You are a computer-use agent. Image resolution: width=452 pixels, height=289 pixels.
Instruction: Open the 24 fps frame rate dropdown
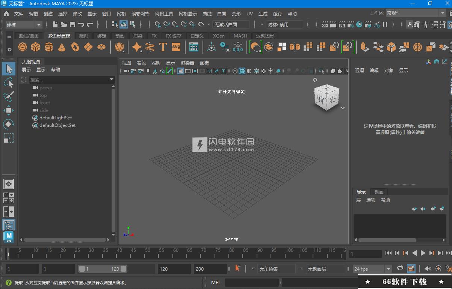372,269
